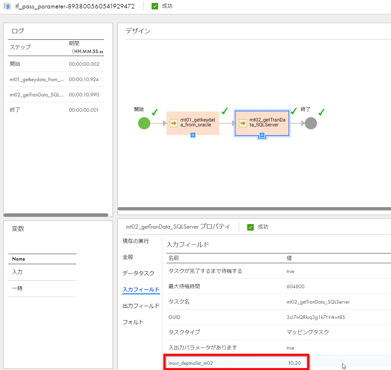Select the 入力 row in variables panel
Screen dimensions: 391x370
(x=42, y=272)
